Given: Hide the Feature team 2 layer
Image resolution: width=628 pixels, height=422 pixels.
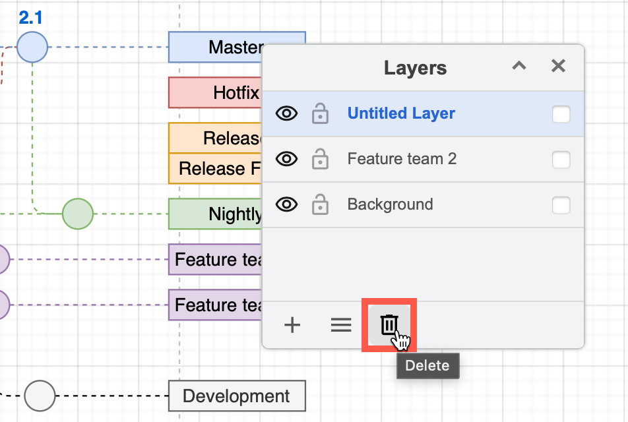Looking at the screenshot, I should tap(286, 159).
